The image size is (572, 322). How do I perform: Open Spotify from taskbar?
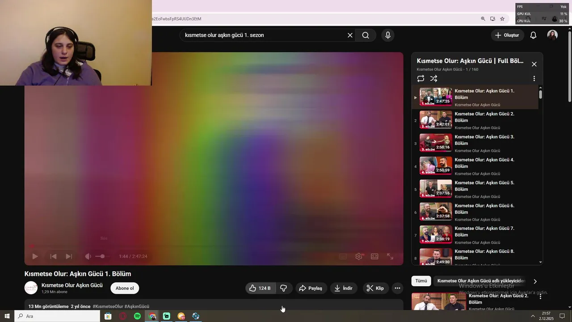pos(137,316)
